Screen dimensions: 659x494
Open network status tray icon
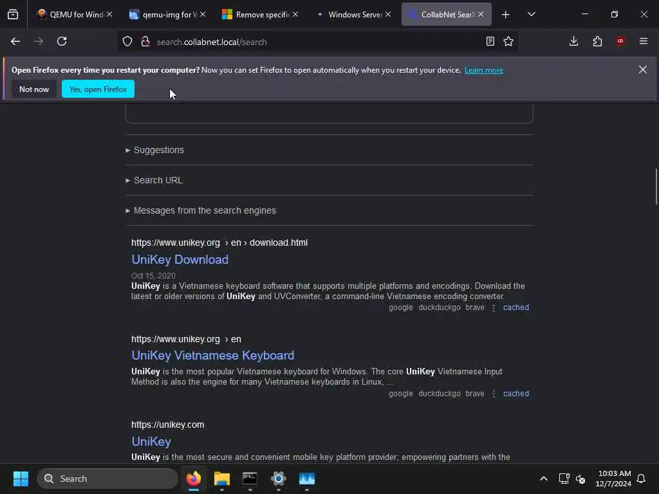[x=564, y=479]
